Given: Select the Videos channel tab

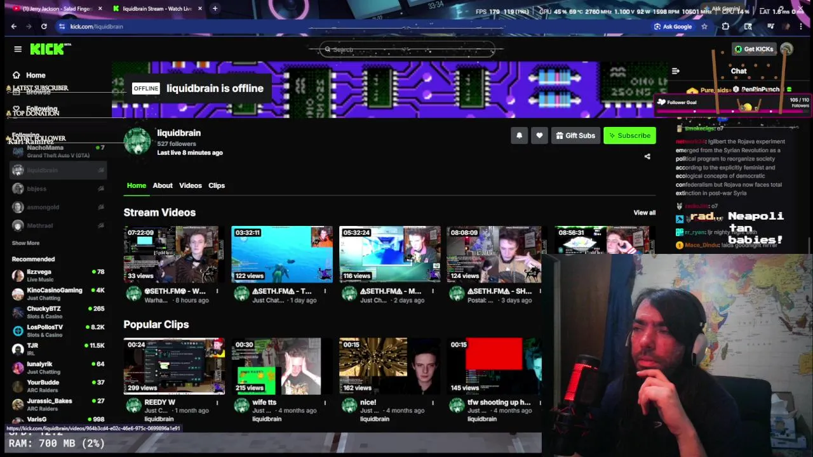Looking at the screenshot, I should click(191, 185).
